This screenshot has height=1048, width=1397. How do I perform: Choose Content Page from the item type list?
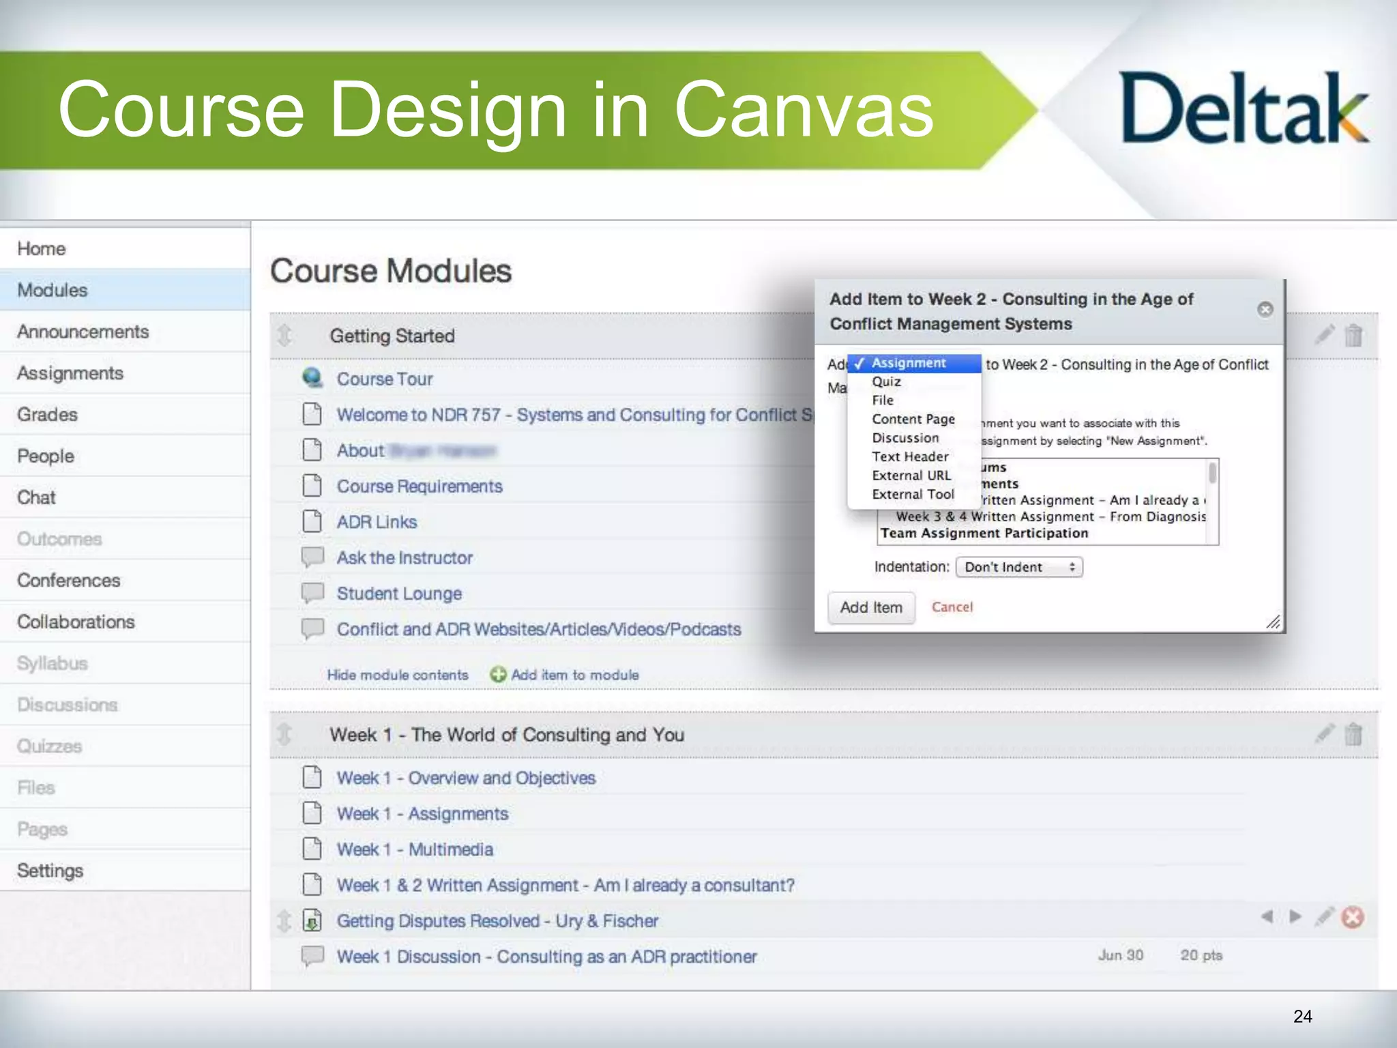coord(913,419)
